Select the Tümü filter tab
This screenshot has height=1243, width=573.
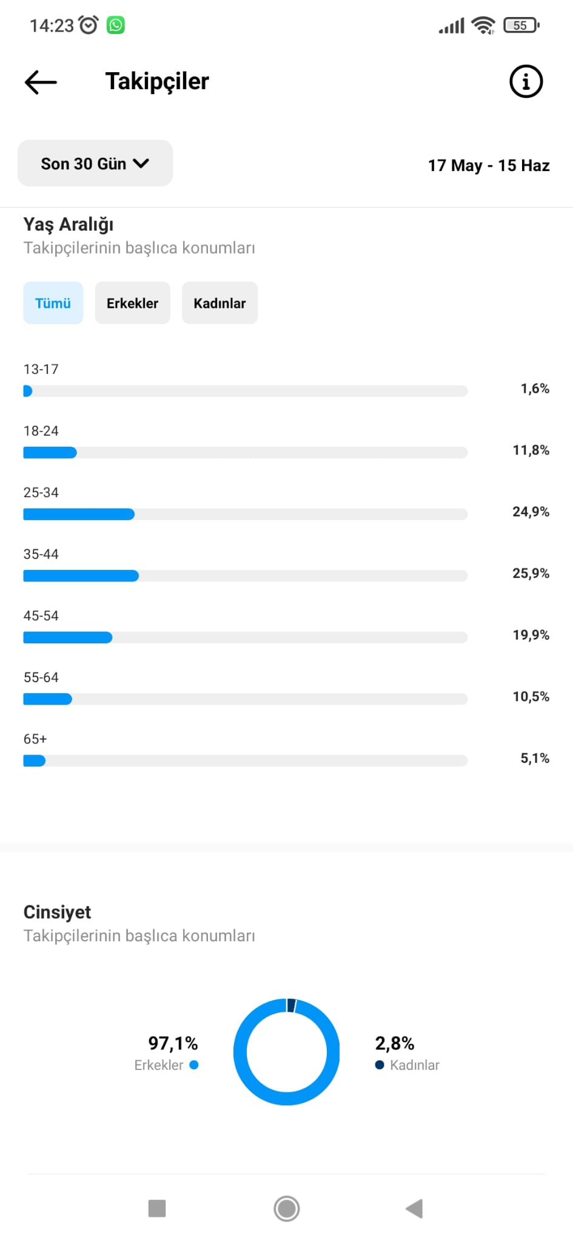pyautogui.click(x=53, y=303)
